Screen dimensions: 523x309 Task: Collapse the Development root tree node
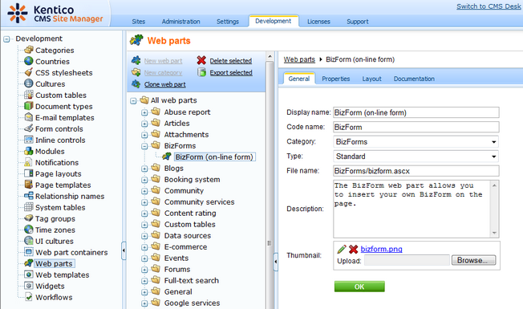6,39
